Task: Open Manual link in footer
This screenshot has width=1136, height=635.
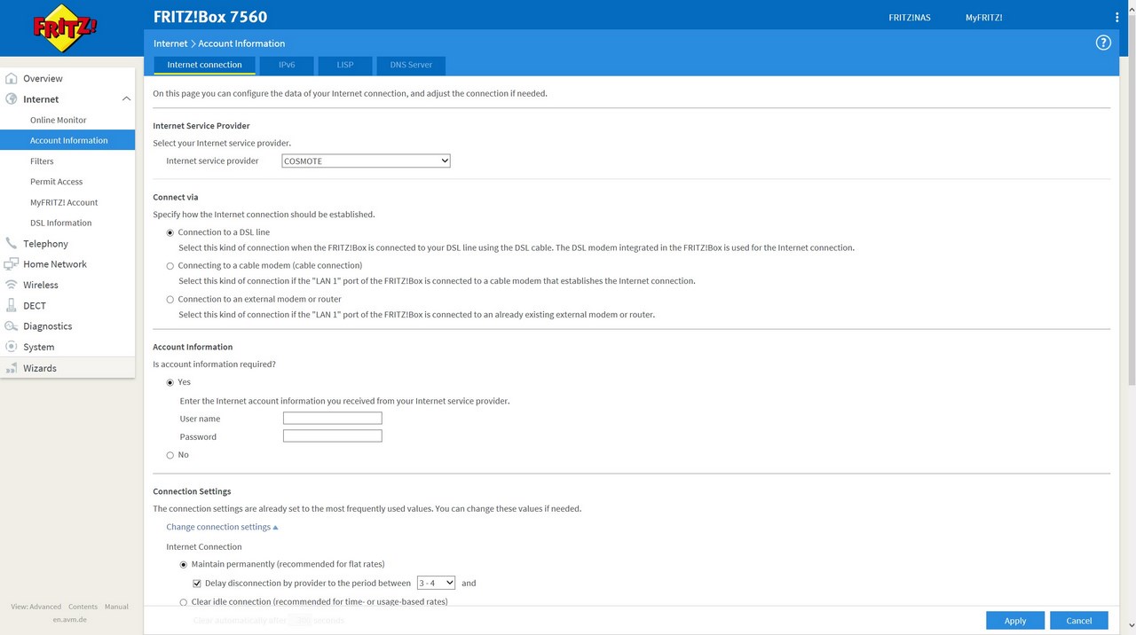Action: (116, 607)
